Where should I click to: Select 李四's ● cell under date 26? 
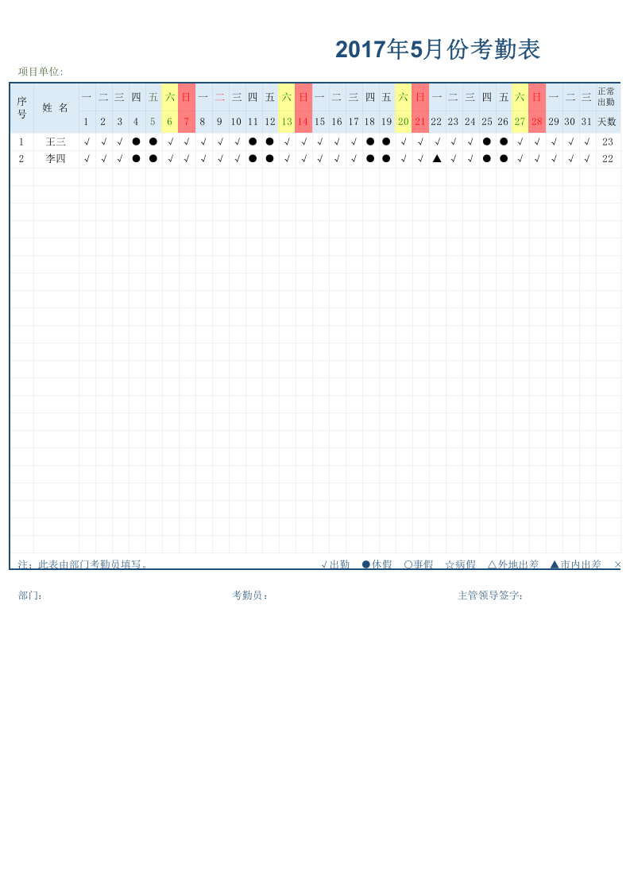pos(504,159)
